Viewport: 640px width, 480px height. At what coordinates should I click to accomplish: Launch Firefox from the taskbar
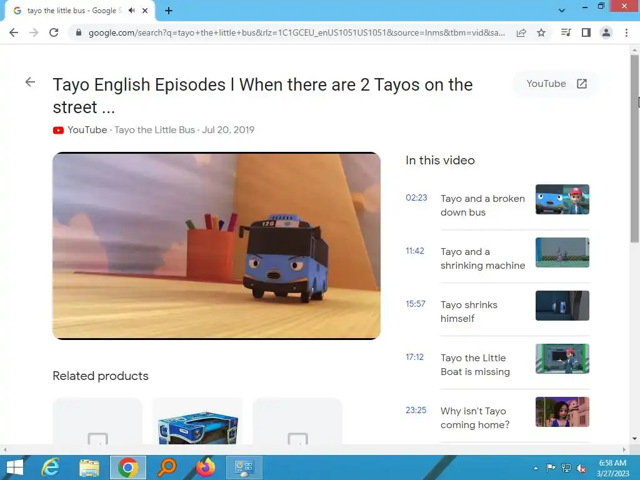206,467
